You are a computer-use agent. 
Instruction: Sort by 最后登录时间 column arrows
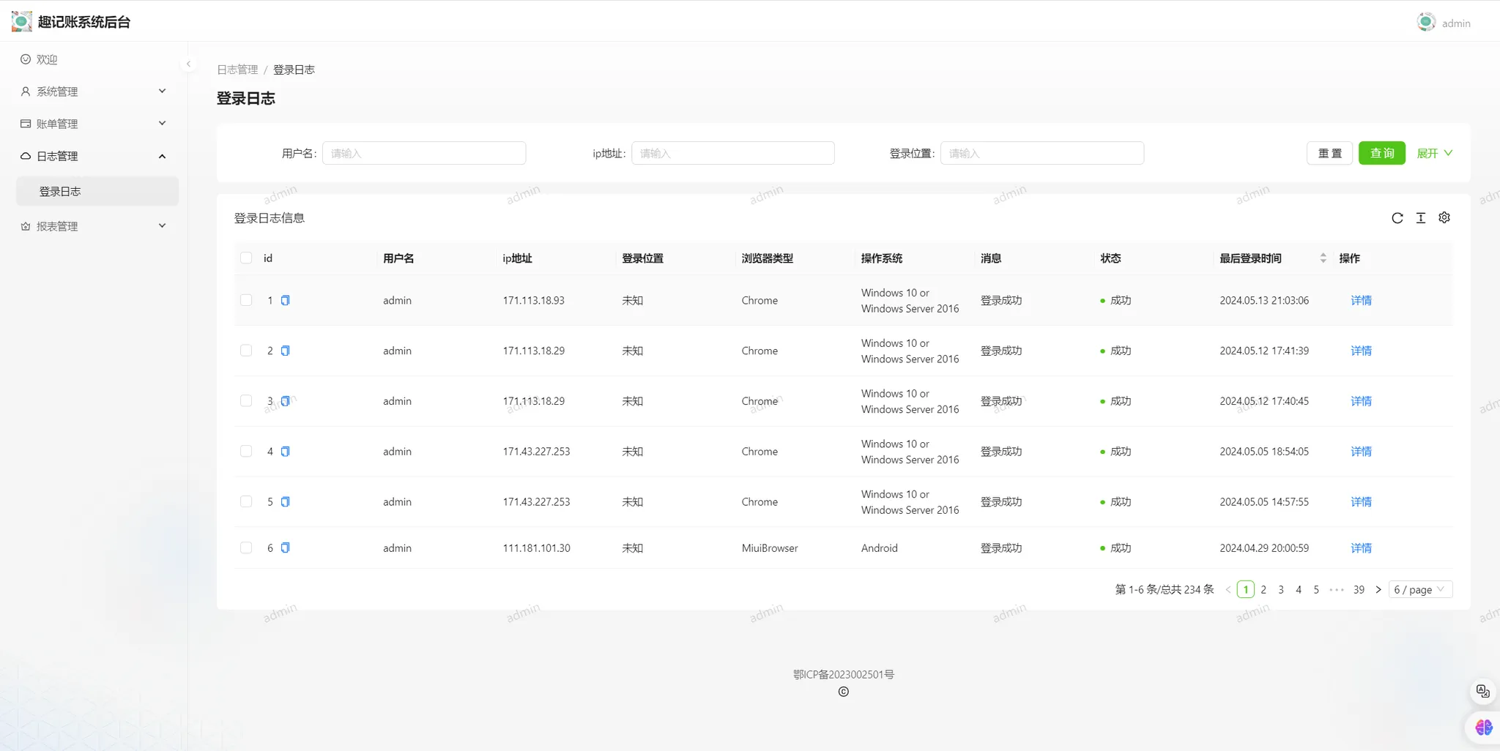tap(1323, 258)
